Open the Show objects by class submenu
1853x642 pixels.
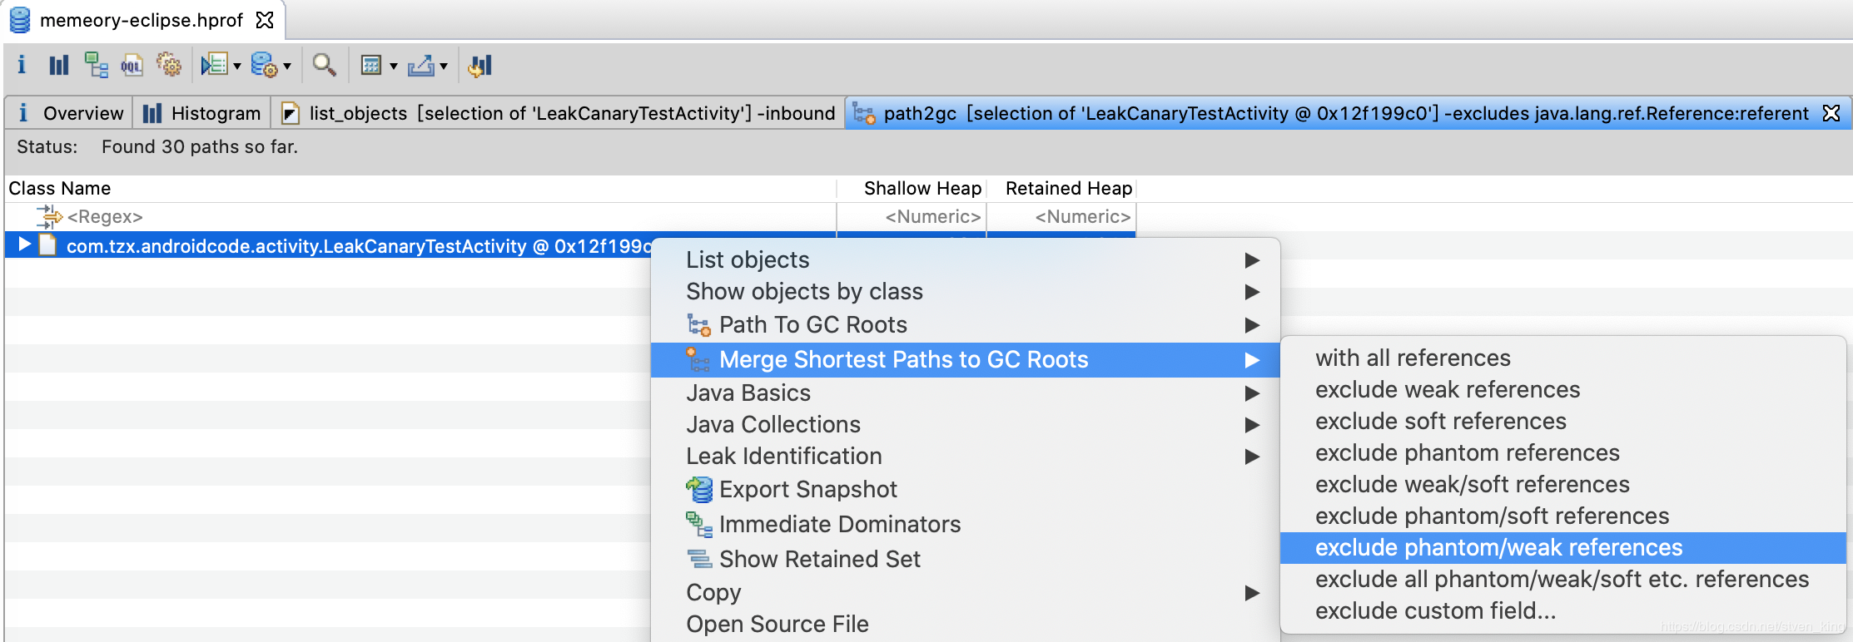pos(966,292)
